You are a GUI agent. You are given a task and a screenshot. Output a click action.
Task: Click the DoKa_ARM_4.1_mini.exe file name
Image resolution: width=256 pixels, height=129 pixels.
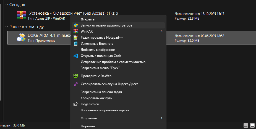[x=49, y=35]
